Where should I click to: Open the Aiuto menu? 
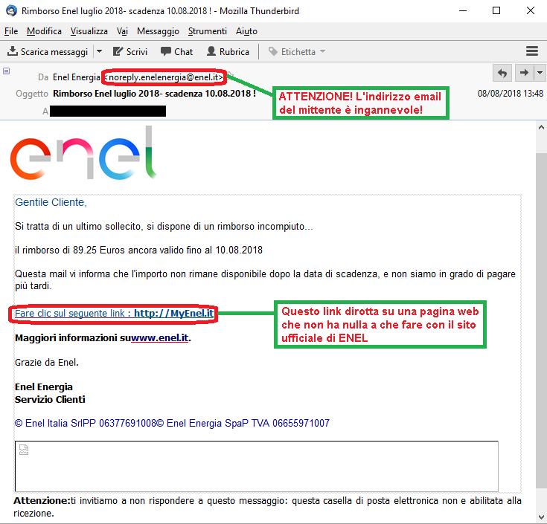click(x=246, y=31)
